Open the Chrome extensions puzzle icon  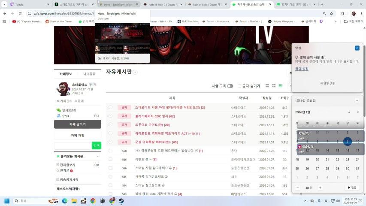[342, 14]
